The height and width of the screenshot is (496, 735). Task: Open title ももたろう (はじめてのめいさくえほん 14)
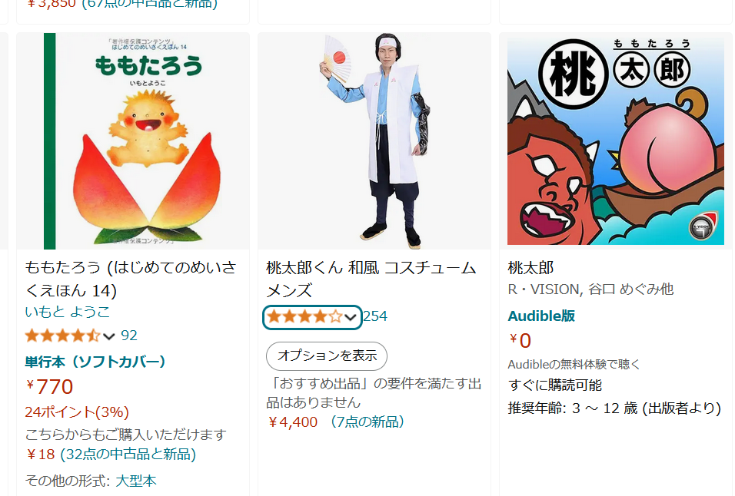click(x=131, y=279)
